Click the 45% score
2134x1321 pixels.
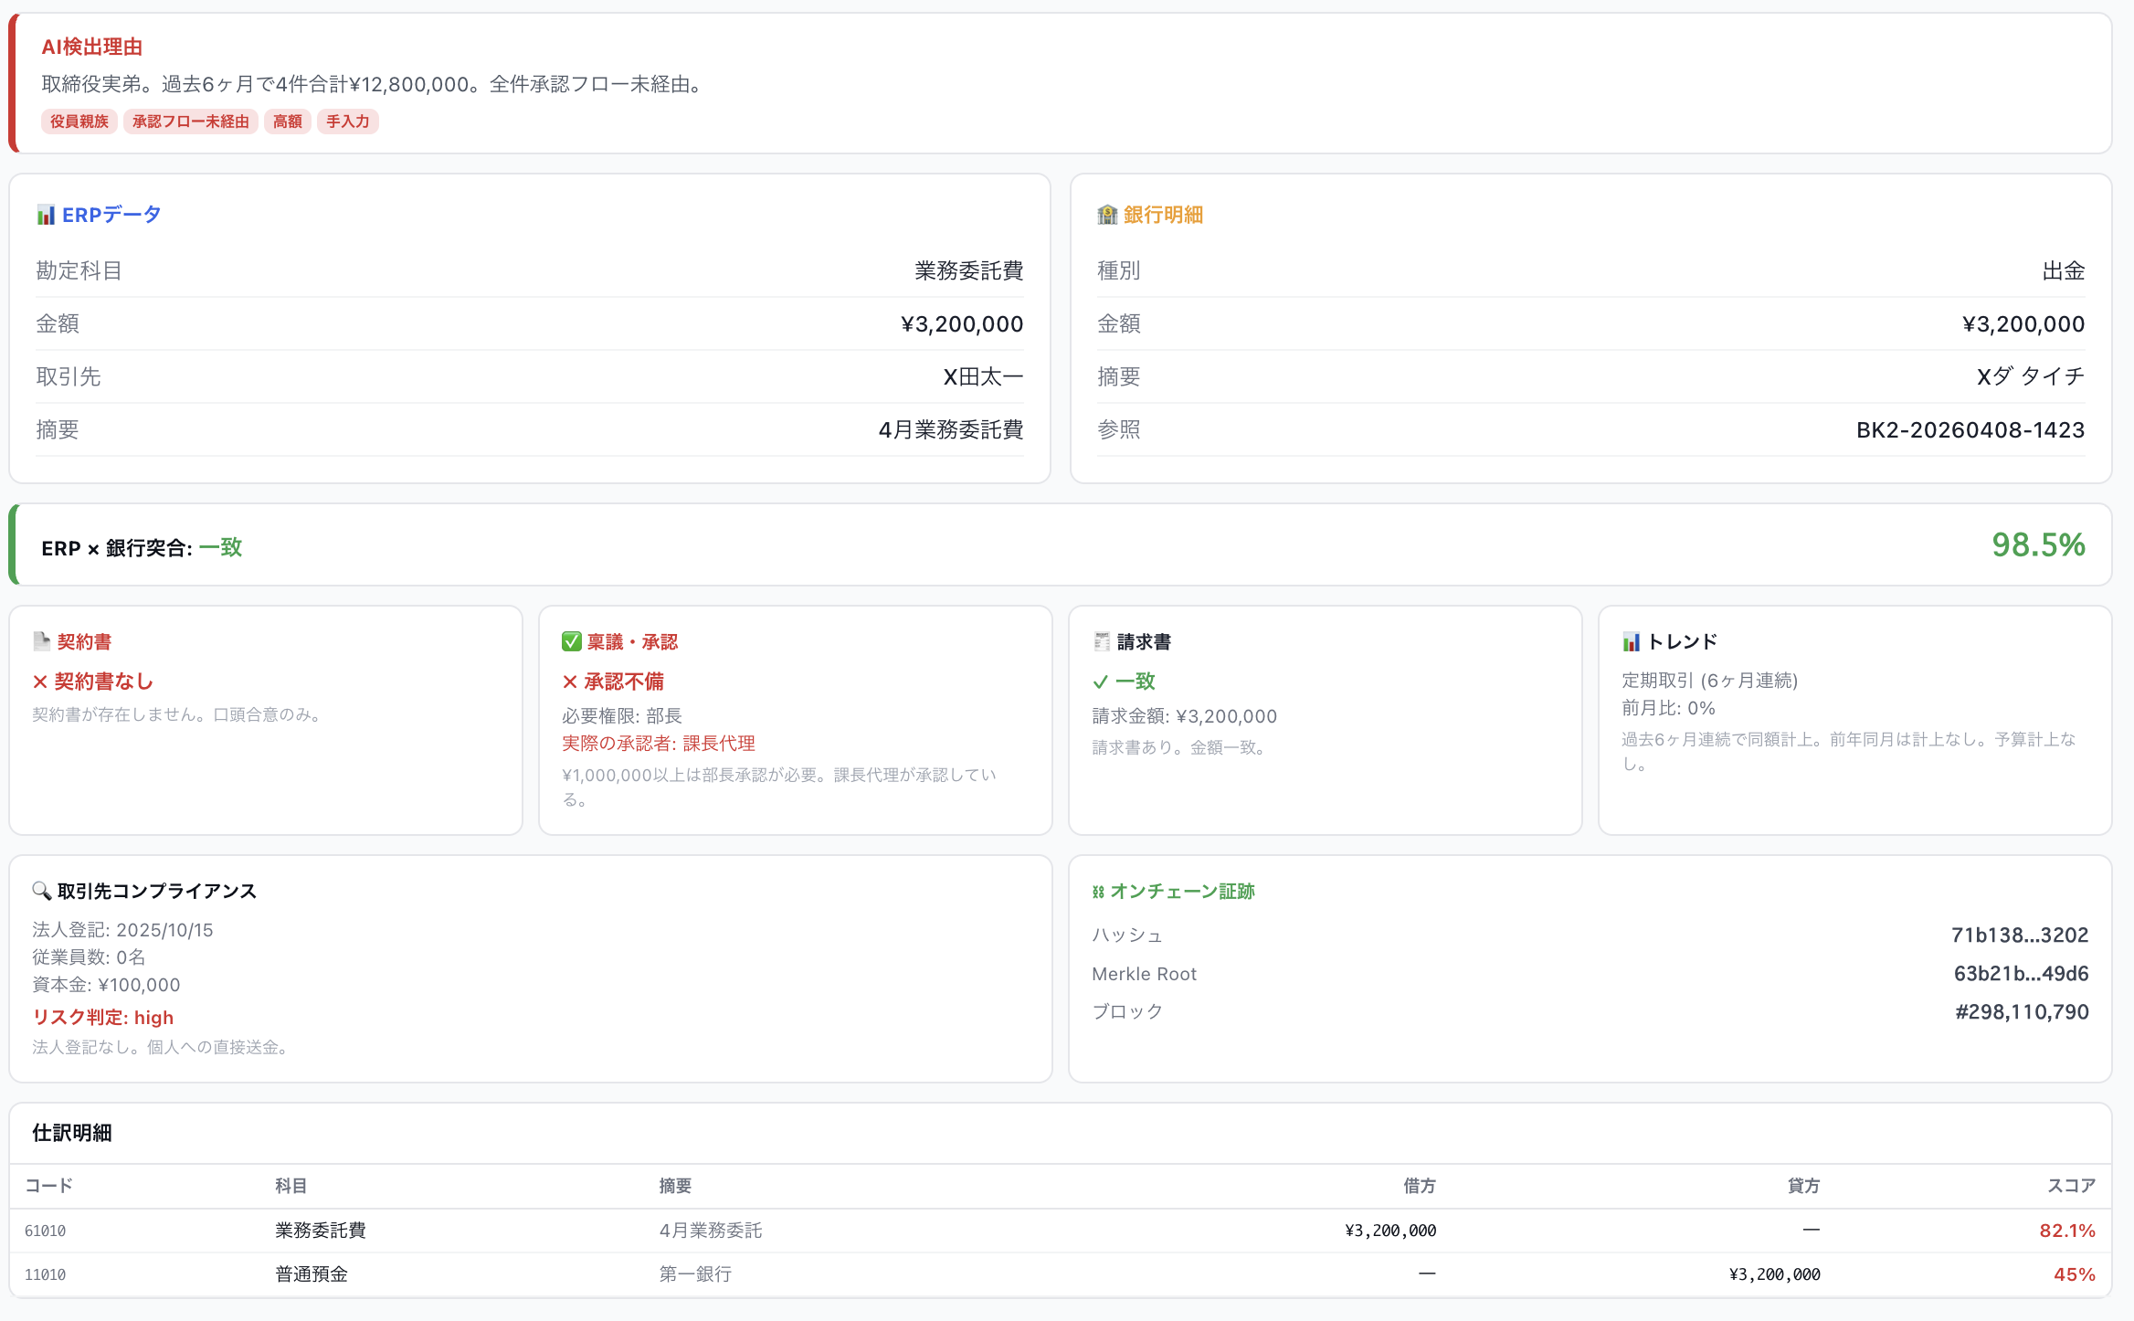click(2075, 1274)
